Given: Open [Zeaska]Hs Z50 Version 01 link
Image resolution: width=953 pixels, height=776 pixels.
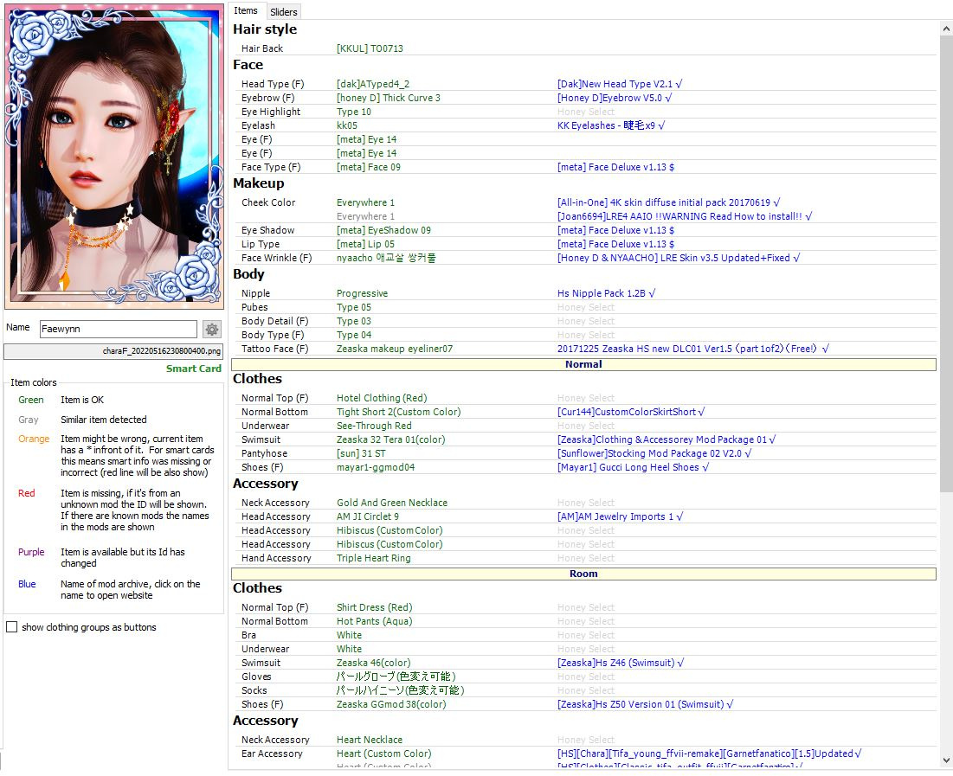Looking at the screenshot, I should tap(645, 704).
